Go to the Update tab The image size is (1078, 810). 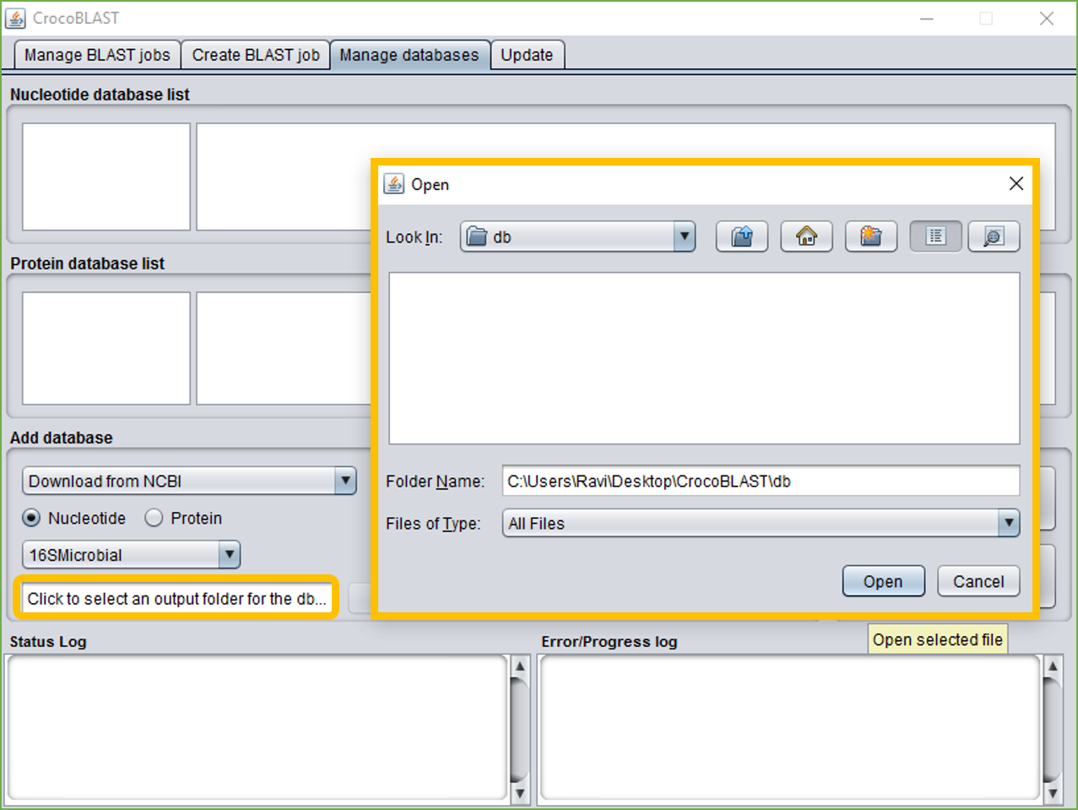pos(527,55)
